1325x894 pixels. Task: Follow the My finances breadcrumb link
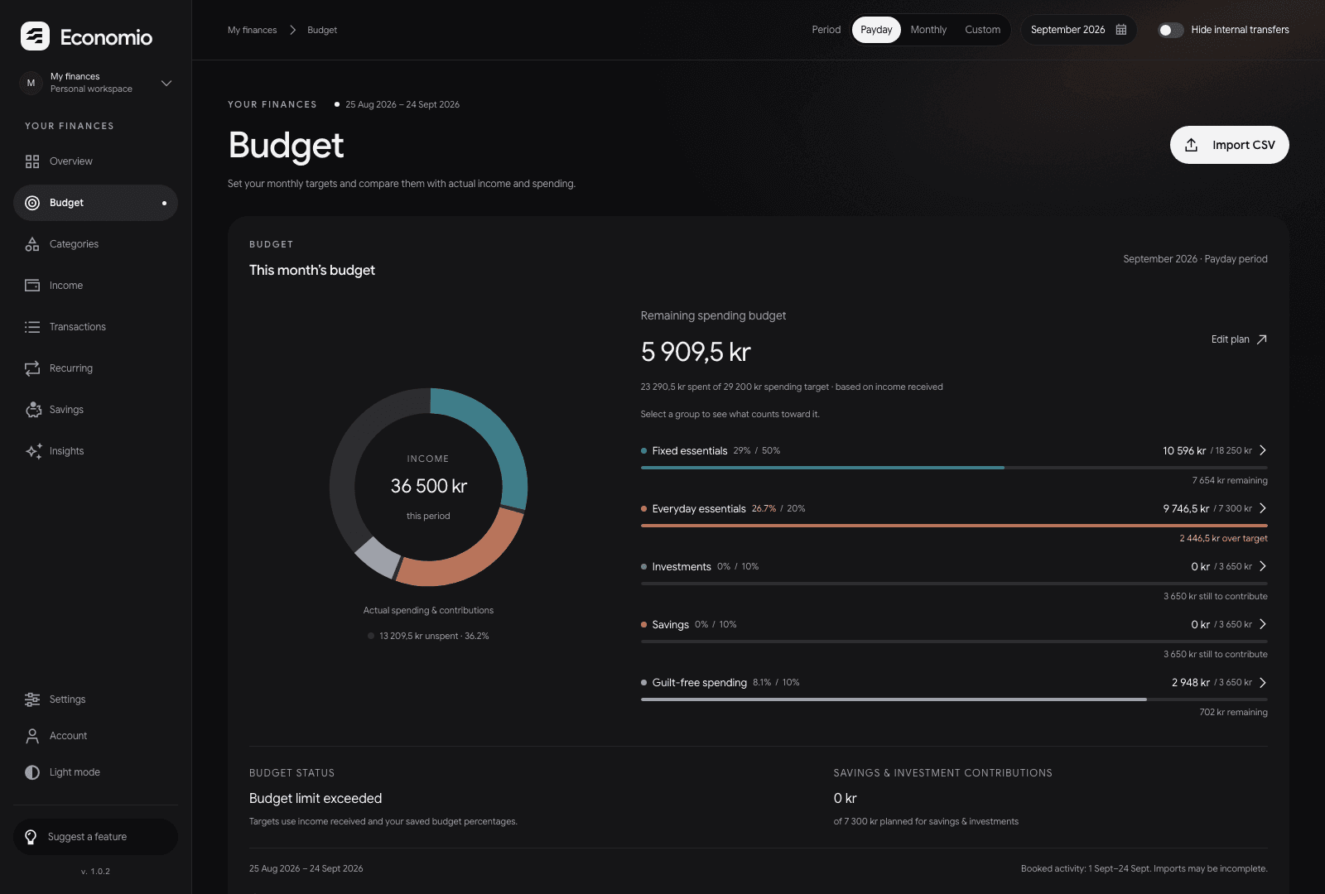coord(253,30)
